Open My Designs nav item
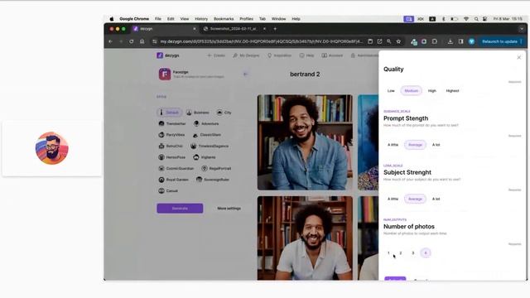The height and width of the screenshot is (298, 530). click(x=246, y=55)
